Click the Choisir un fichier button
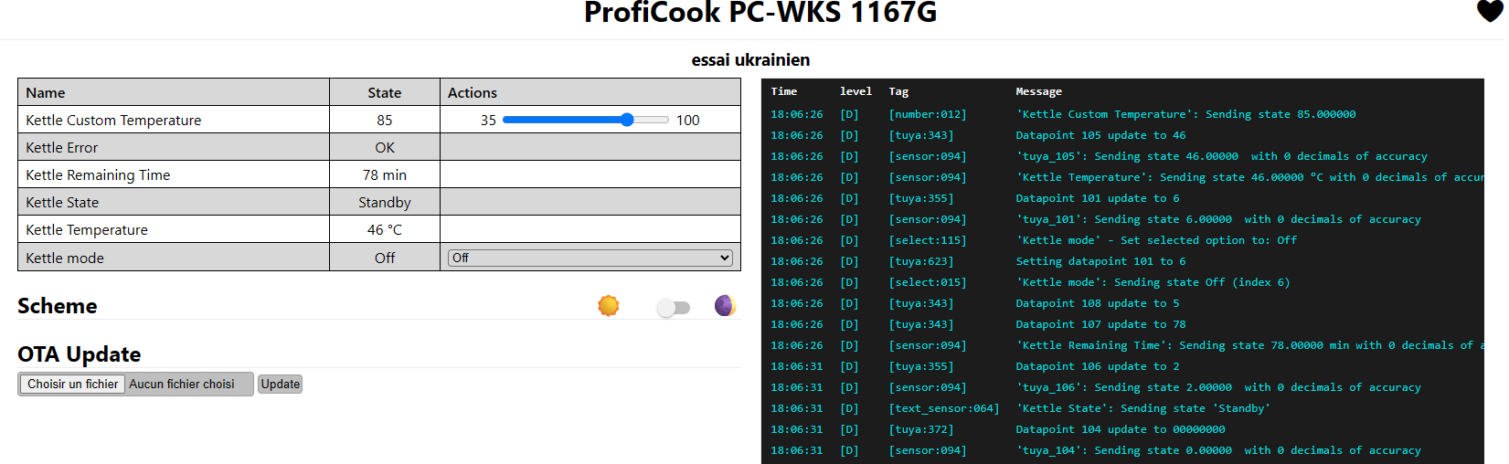 pos(73,385)
